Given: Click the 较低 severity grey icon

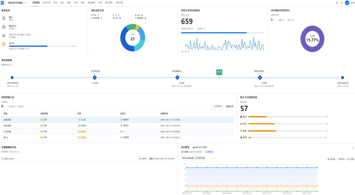Looking at the screenshot, I should [241, 138].
